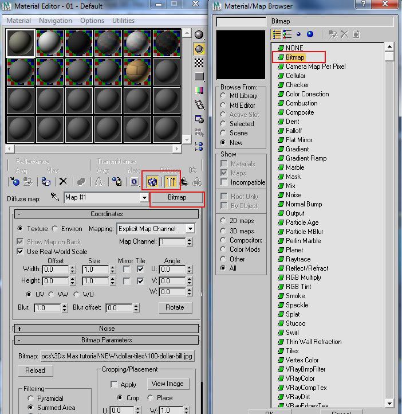Toggle the checkered Background icon
Screen dimensions: 402x414
[199, 63]
